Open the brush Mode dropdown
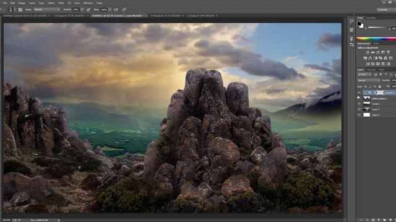 tap(47, 10)
